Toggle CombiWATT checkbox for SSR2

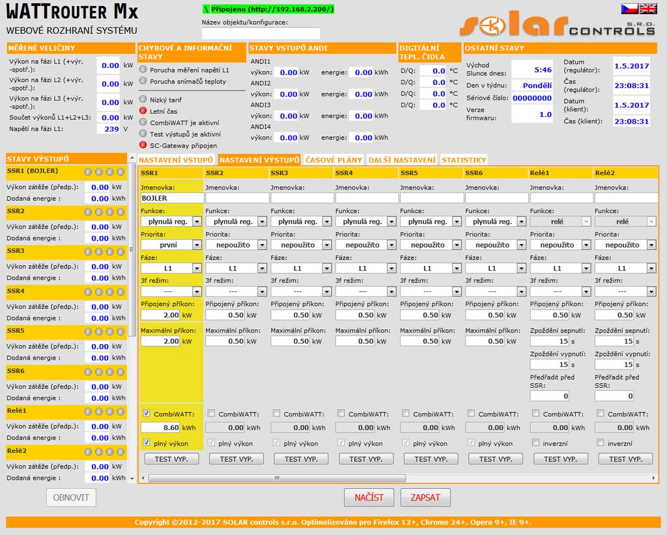pyautogui.click(x=211, y=413)
